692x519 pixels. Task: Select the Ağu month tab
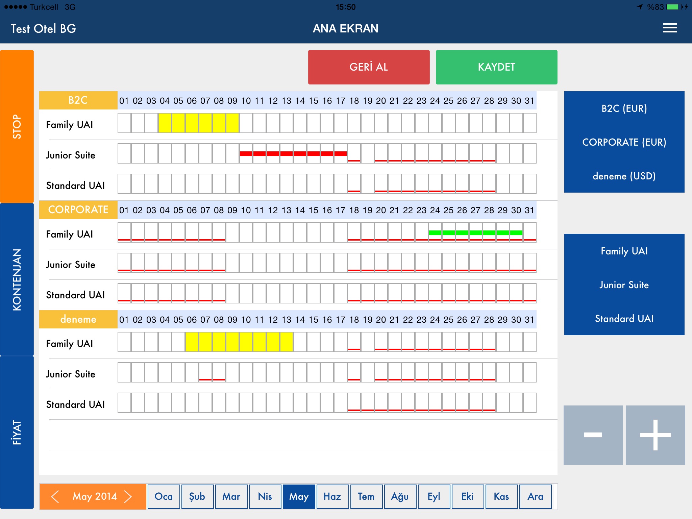(400, 497)
